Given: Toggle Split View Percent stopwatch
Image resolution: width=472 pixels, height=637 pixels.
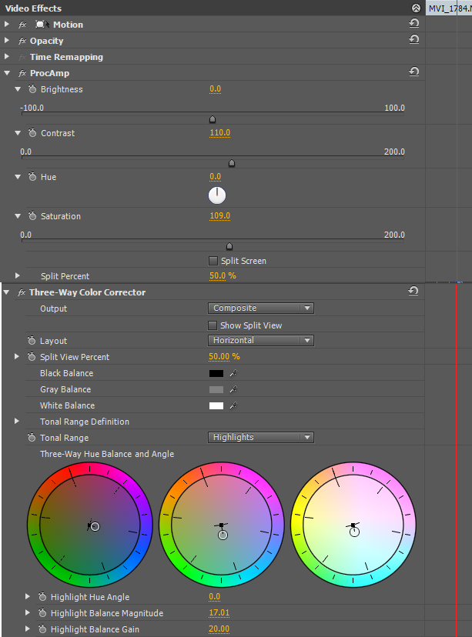Looking at the screenshot, I should pos(32,357).
